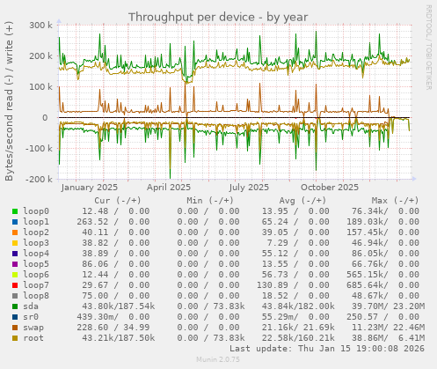This screenshot has height=369, width=437.
Task: Click sda average value '43.84k/182.00k'
Action: pos(298,306)
